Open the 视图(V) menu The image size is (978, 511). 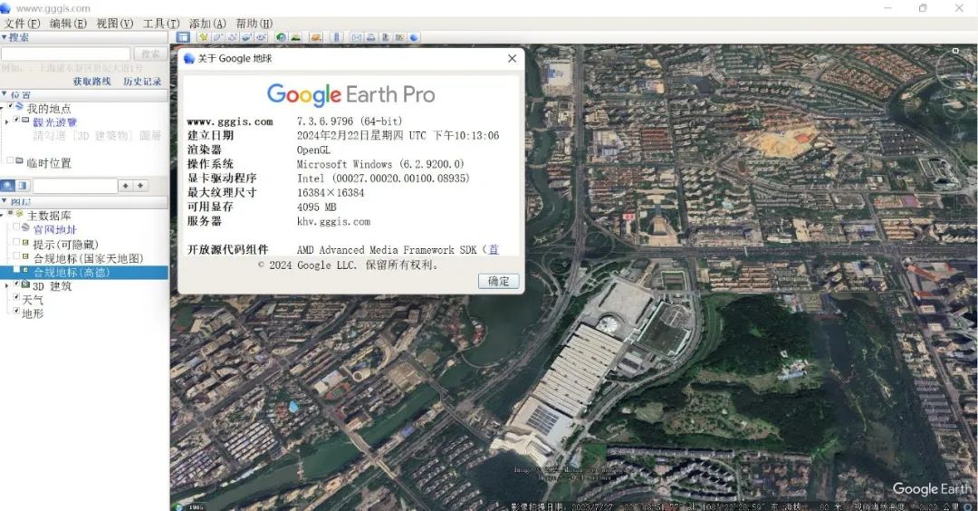click(115, 23)
